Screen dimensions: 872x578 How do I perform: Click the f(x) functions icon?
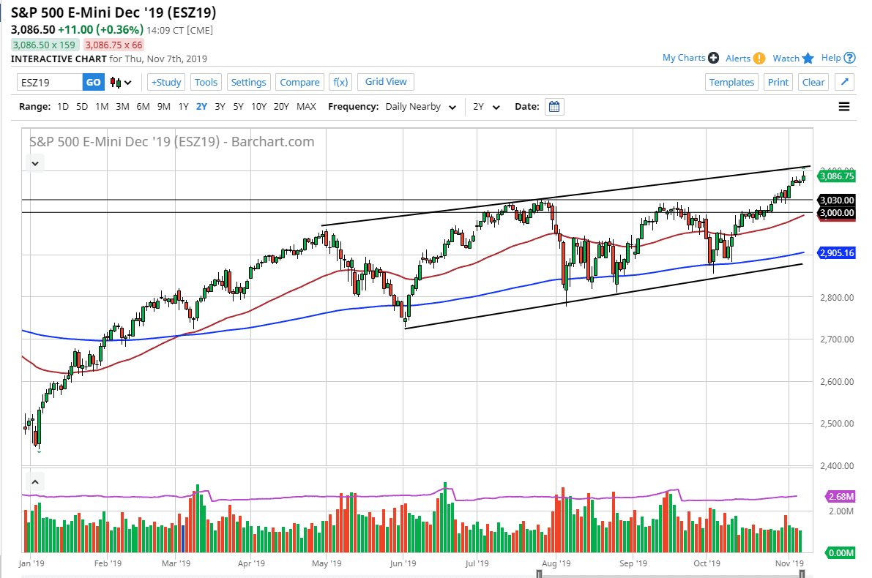point(340,82)
